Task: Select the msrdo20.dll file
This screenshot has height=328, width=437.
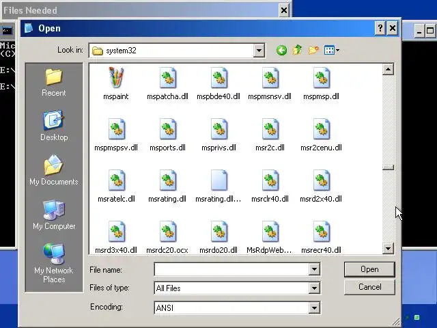Action: point(218,237)
